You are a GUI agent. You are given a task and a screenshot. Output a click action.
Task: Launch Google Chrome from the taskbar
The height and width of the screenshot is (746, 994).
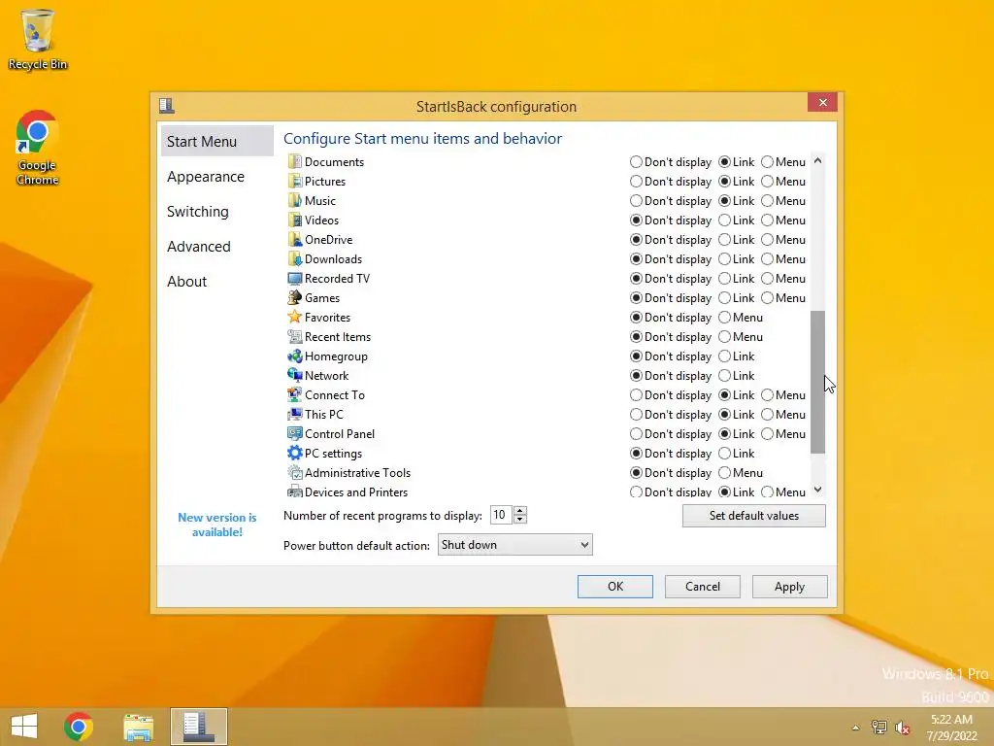point(79,727)
